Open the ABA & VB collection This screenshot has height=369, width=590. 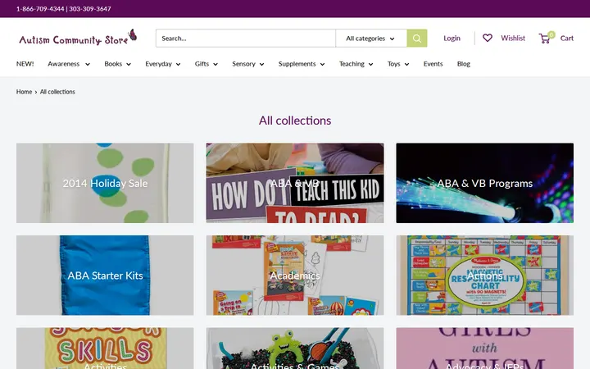click(295, 183)
